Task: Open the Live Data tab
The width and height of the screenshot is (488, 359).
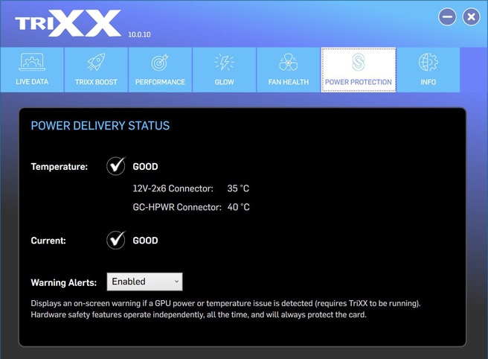Action: 32,70
